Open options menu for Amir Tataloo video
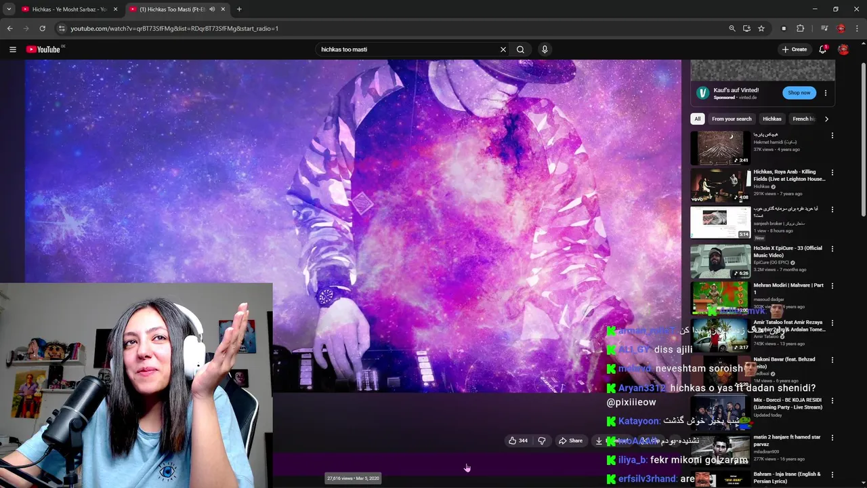This screenshot has height=488, width=867. coord(832,323)
